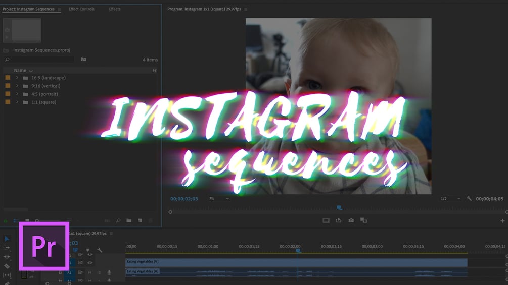The width and height of the screenshot is (508, 285).
Task: Open Project panel hamburger menu
Action: [x=59, y=9]
